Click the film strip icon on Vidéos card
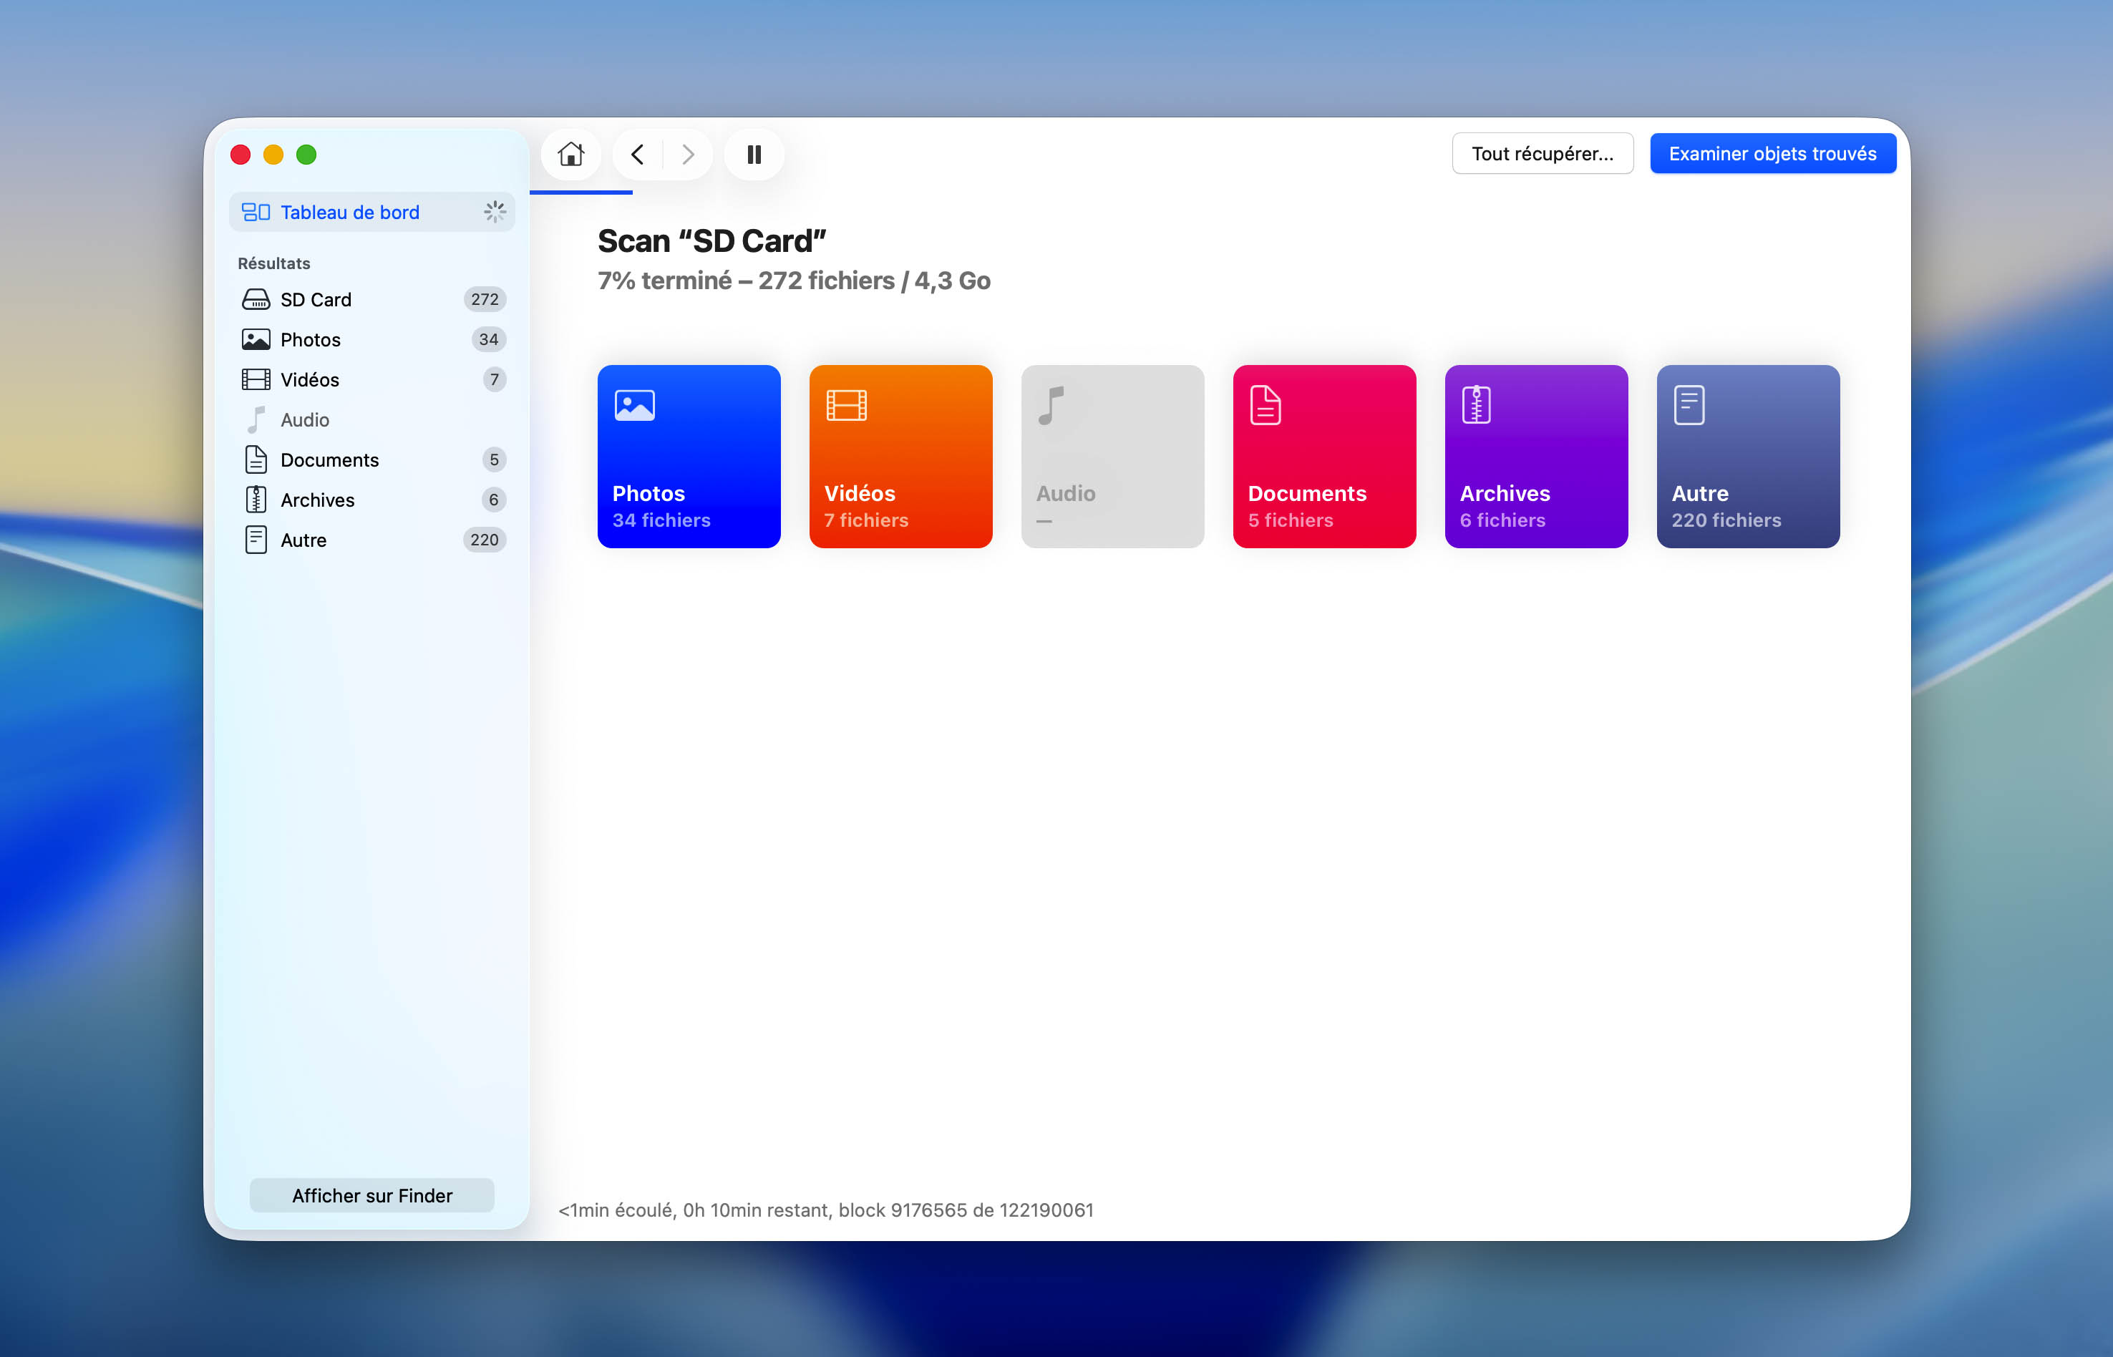This screenshot has width=2113, height=1357. pyautogui.click(x=847, y=405)
